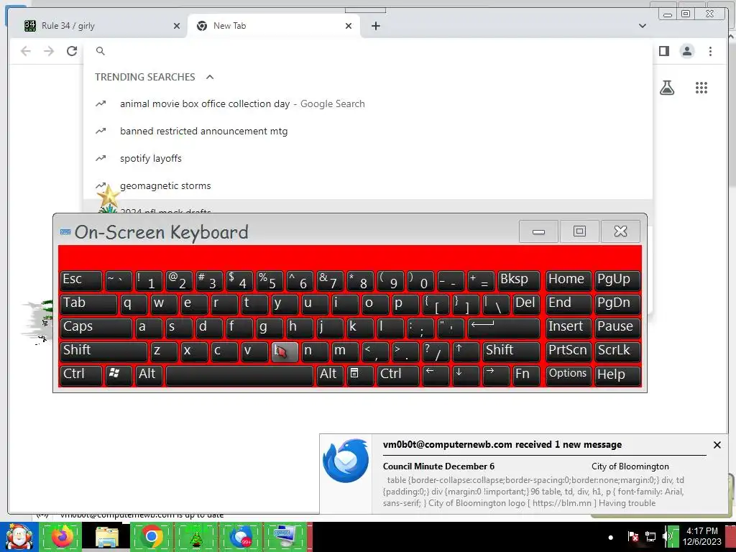Image resolution: width=736 pixels, height=552 pixels.
Task: Open Thunderbird from the taskbar
Action: pyautogui.click(x=241, y=537)
